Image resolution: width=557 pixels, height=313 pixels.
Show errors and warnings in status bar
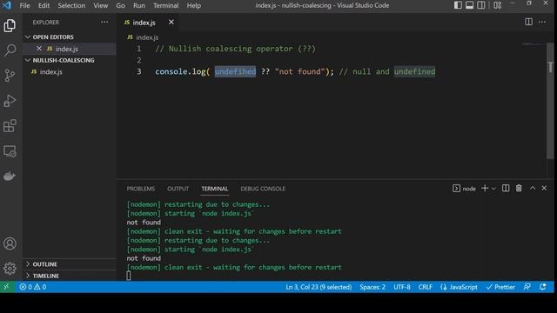[x=33, y=287]
